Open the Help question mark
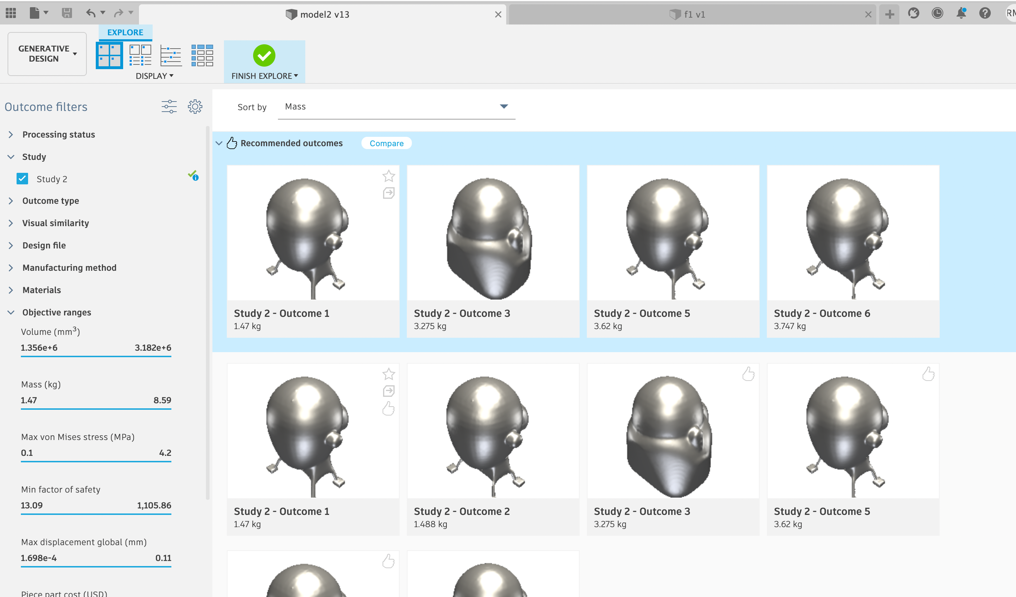This screenshot has height=597, width=1016. point(985,13)
